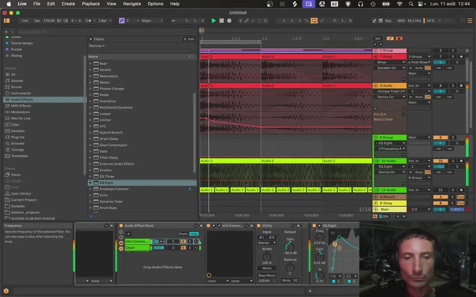Click the Link button

point(25,21)
